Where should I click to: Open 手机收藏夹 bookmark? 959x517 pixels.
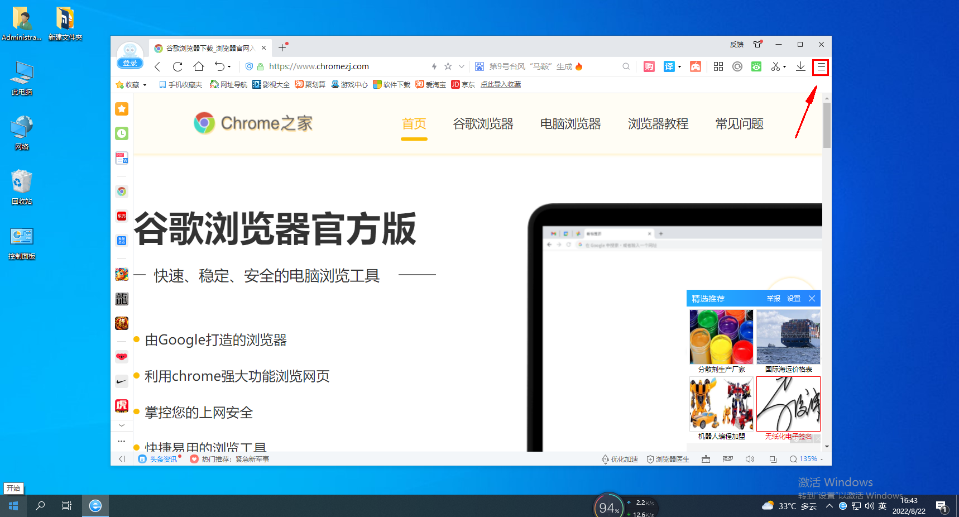(180, 85)
